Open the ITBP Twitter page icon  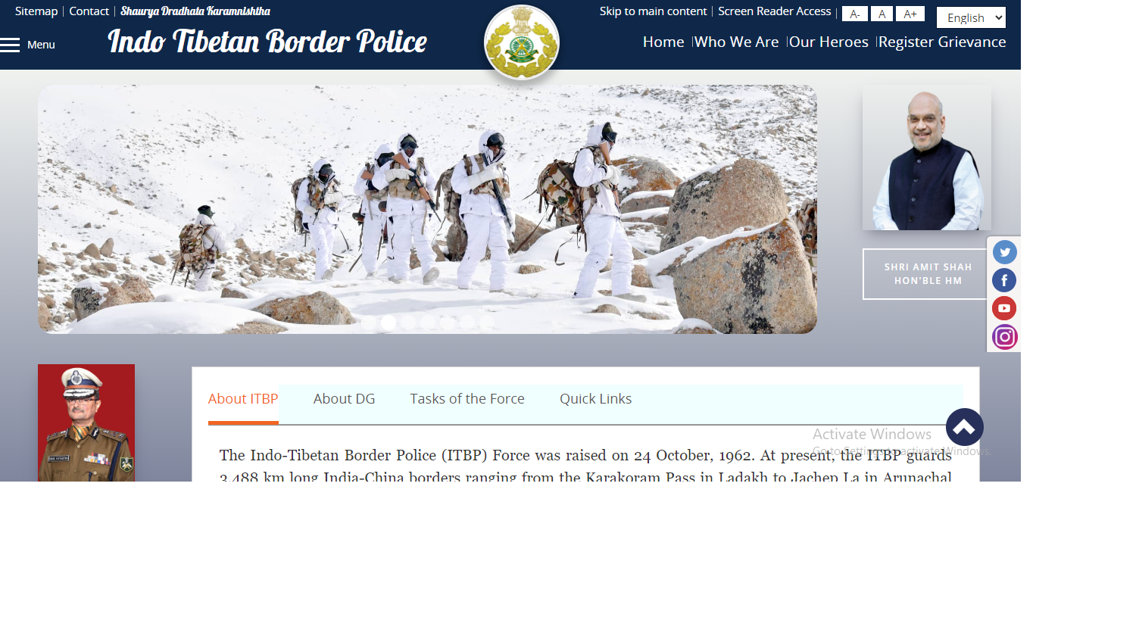click(1004, 252)
